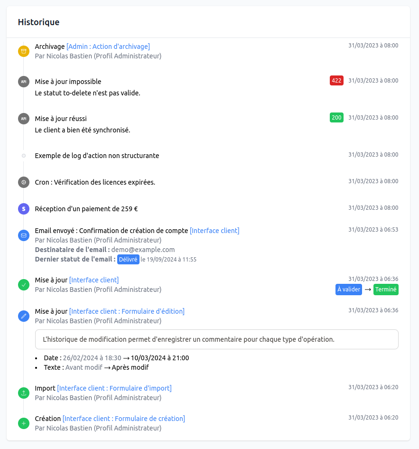The image size is (419, 449).
Task: Open Interface client link in email entry
Action: point(214,231)
